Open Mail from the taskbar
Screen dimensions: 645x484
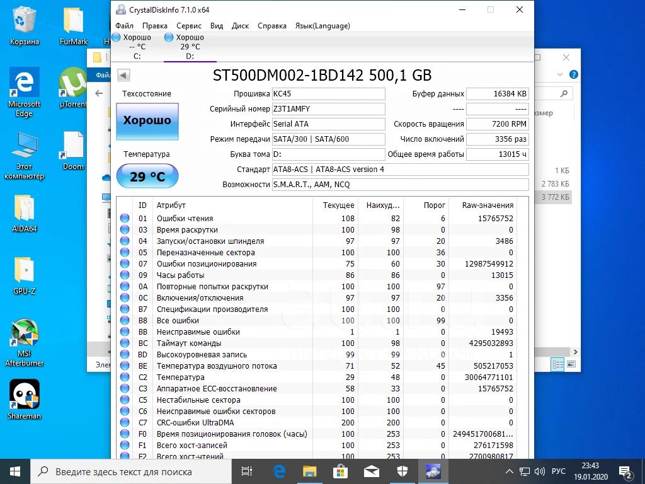click(x=372, y=471)
